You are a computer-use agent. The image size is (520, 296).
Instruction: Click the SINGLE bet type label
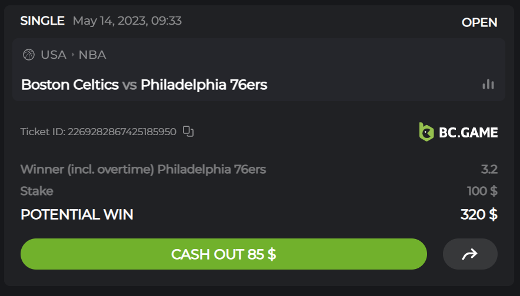[42, 21]
